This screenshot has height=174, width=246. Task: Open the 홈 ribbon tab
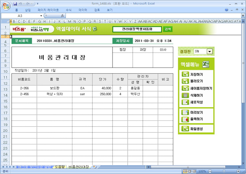pyautogui.click(x=17, y=10)
